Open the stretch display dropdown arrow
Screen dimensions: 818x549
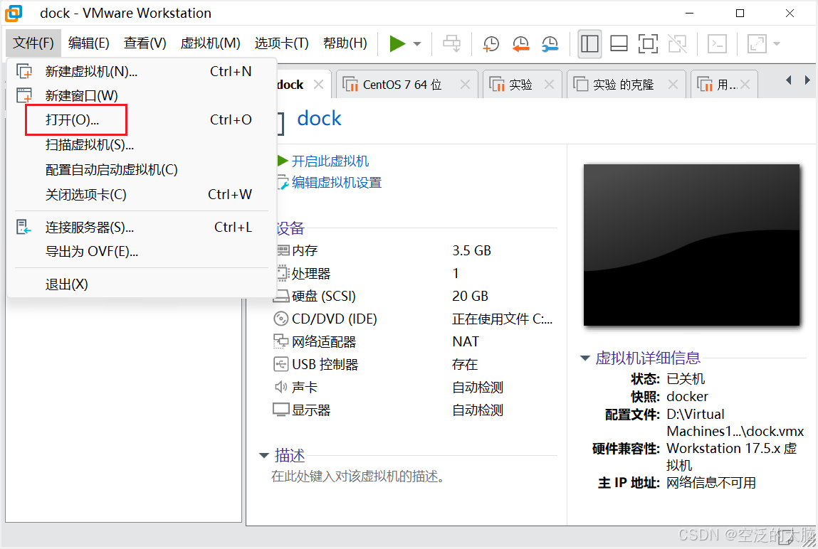point(776,44)
